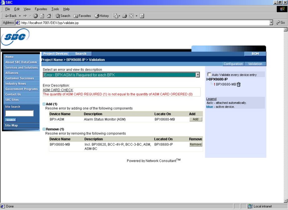
Task: Open Industry News in the sidebar
Action: (16, 84)
